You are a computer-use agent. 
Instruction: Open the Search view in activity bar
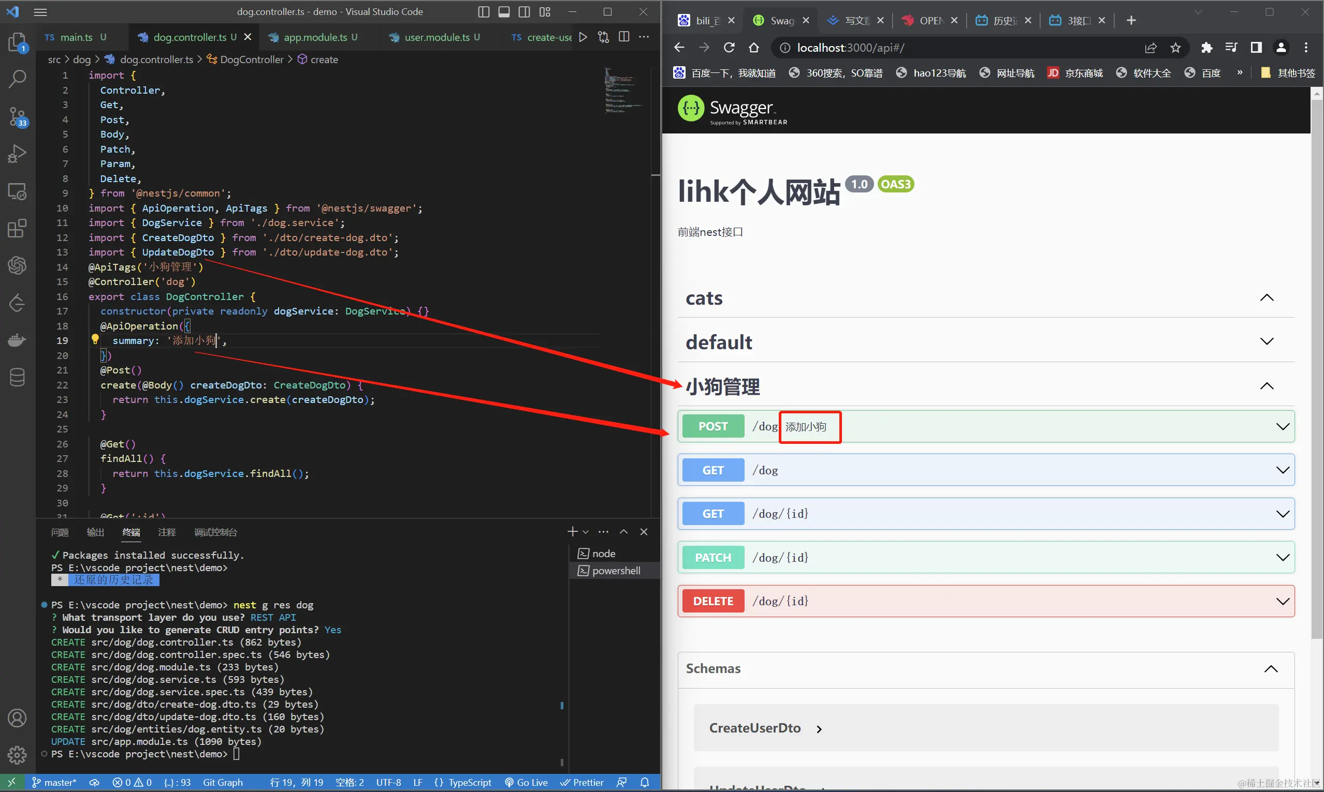pos(17,79)
